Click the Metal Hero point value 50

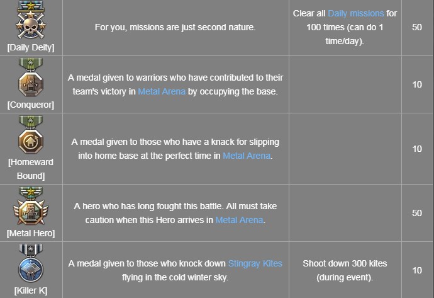pyautogui.click(x=416, y=213)
